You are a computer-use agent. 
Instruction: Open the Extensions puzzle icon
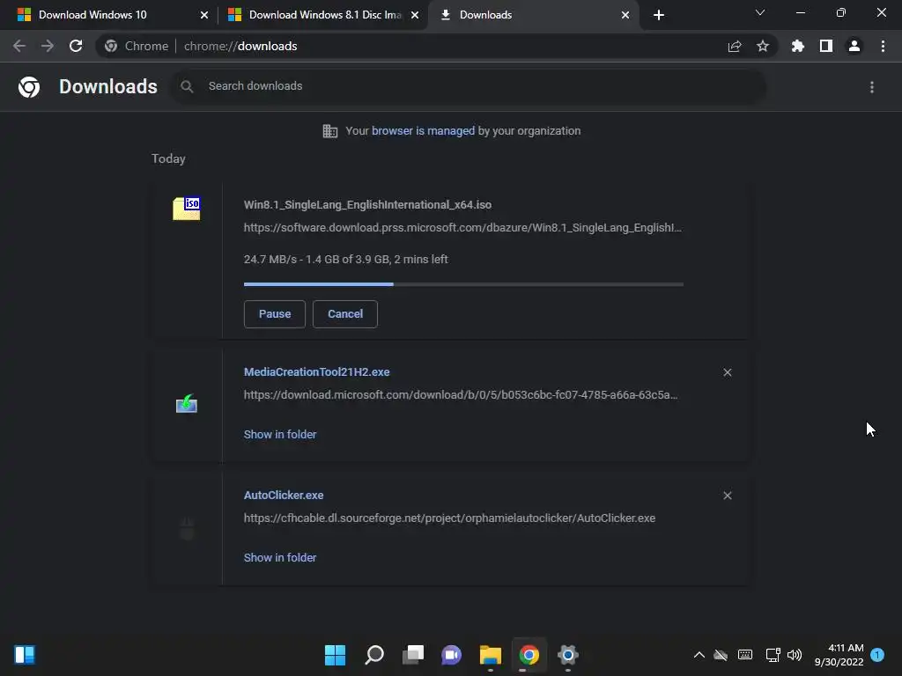798,46
